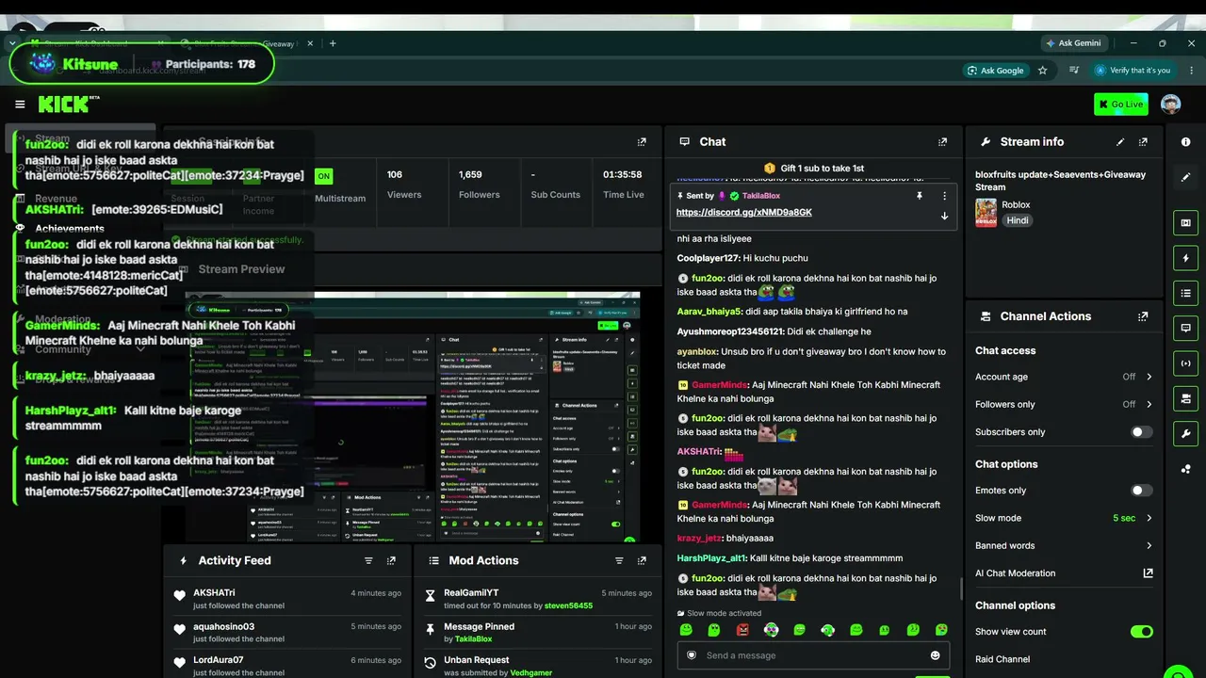
Task: Expand Banned words setting
Action: click(1064, 546)
